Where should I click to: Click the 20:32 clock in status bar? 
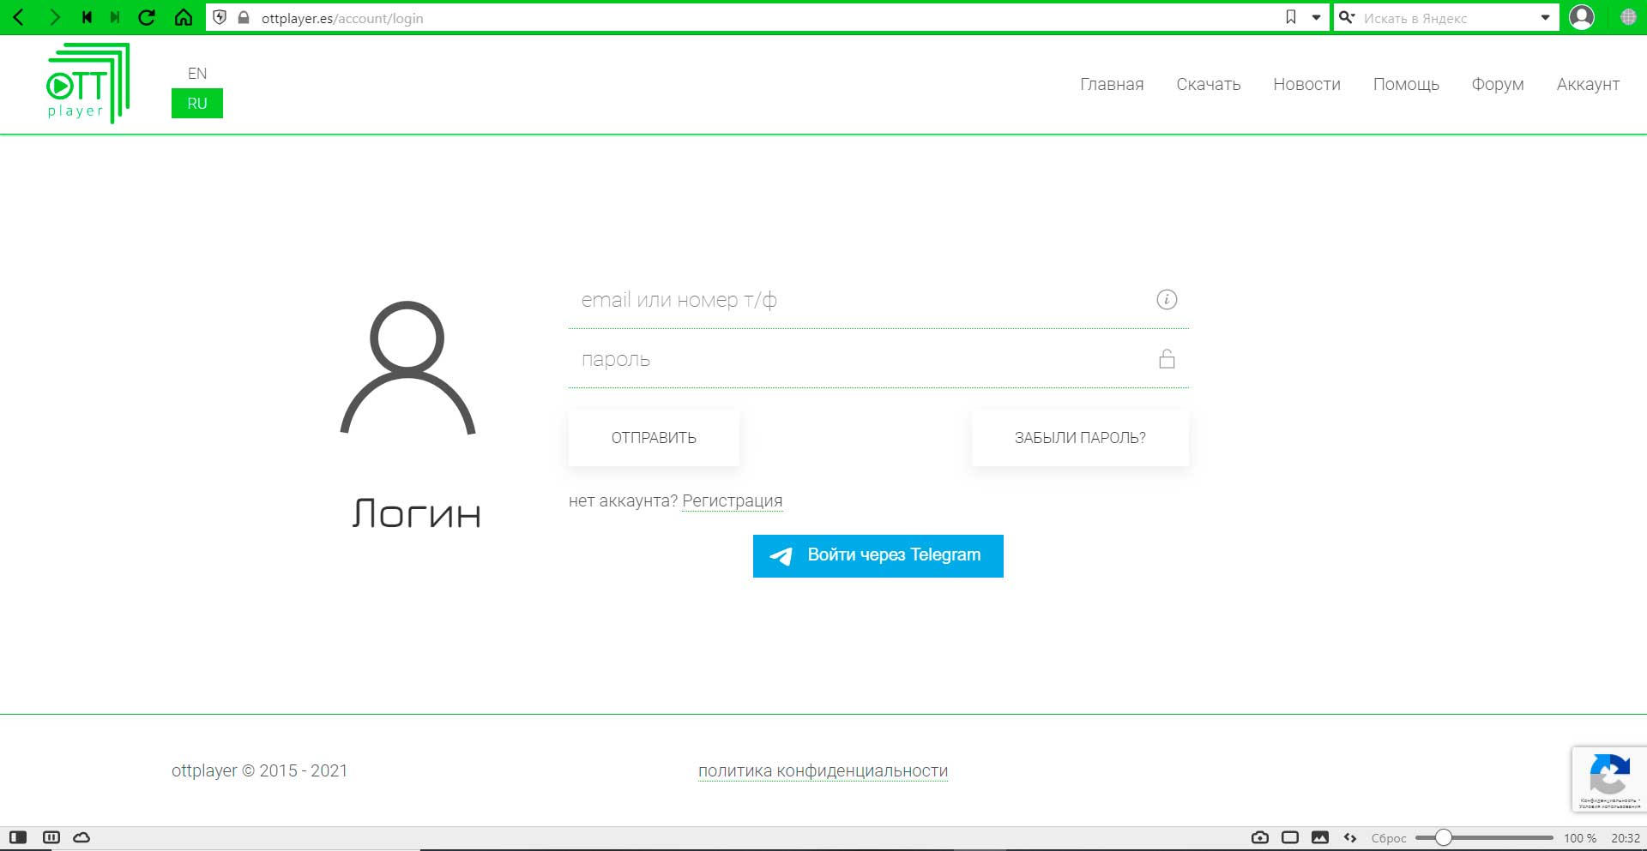[x=1626, y=838]
